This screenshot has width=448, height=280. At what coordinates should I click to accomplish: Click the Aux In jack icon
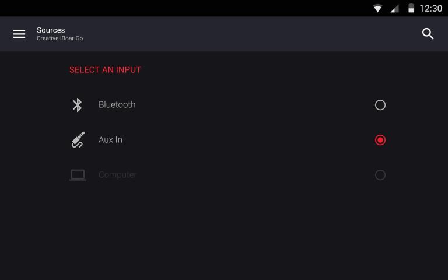78,140
